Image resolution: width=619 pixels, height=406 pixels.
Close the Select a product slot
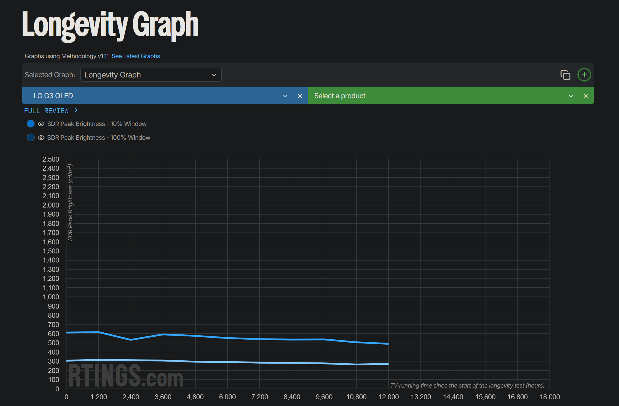click(x=586, y=96)
